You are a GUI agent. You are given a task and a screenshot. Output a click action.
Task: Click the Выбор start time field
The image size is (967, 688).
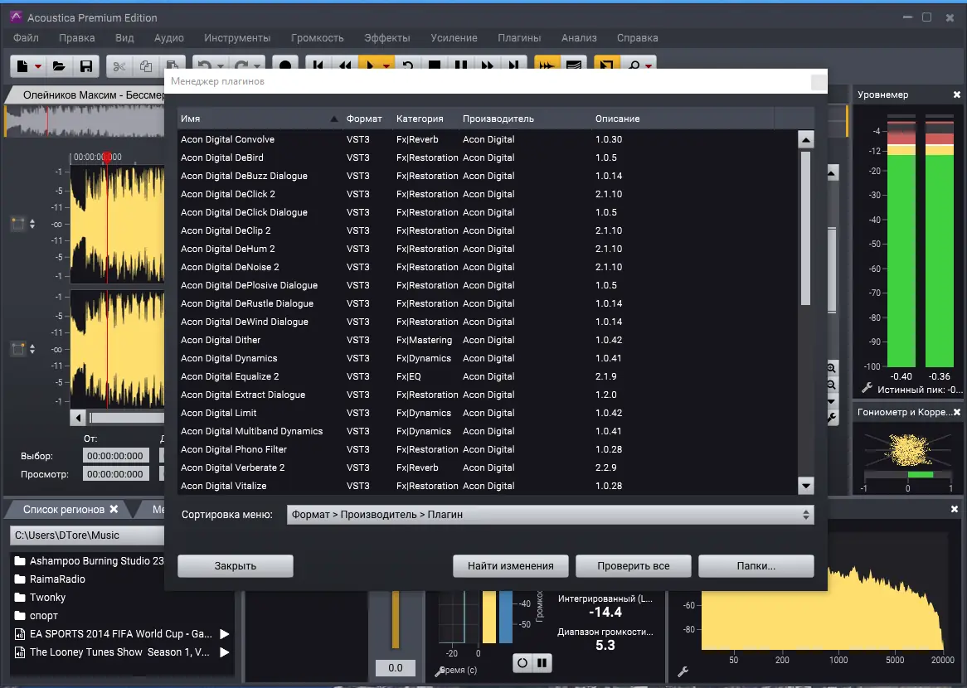pos(115,456)
